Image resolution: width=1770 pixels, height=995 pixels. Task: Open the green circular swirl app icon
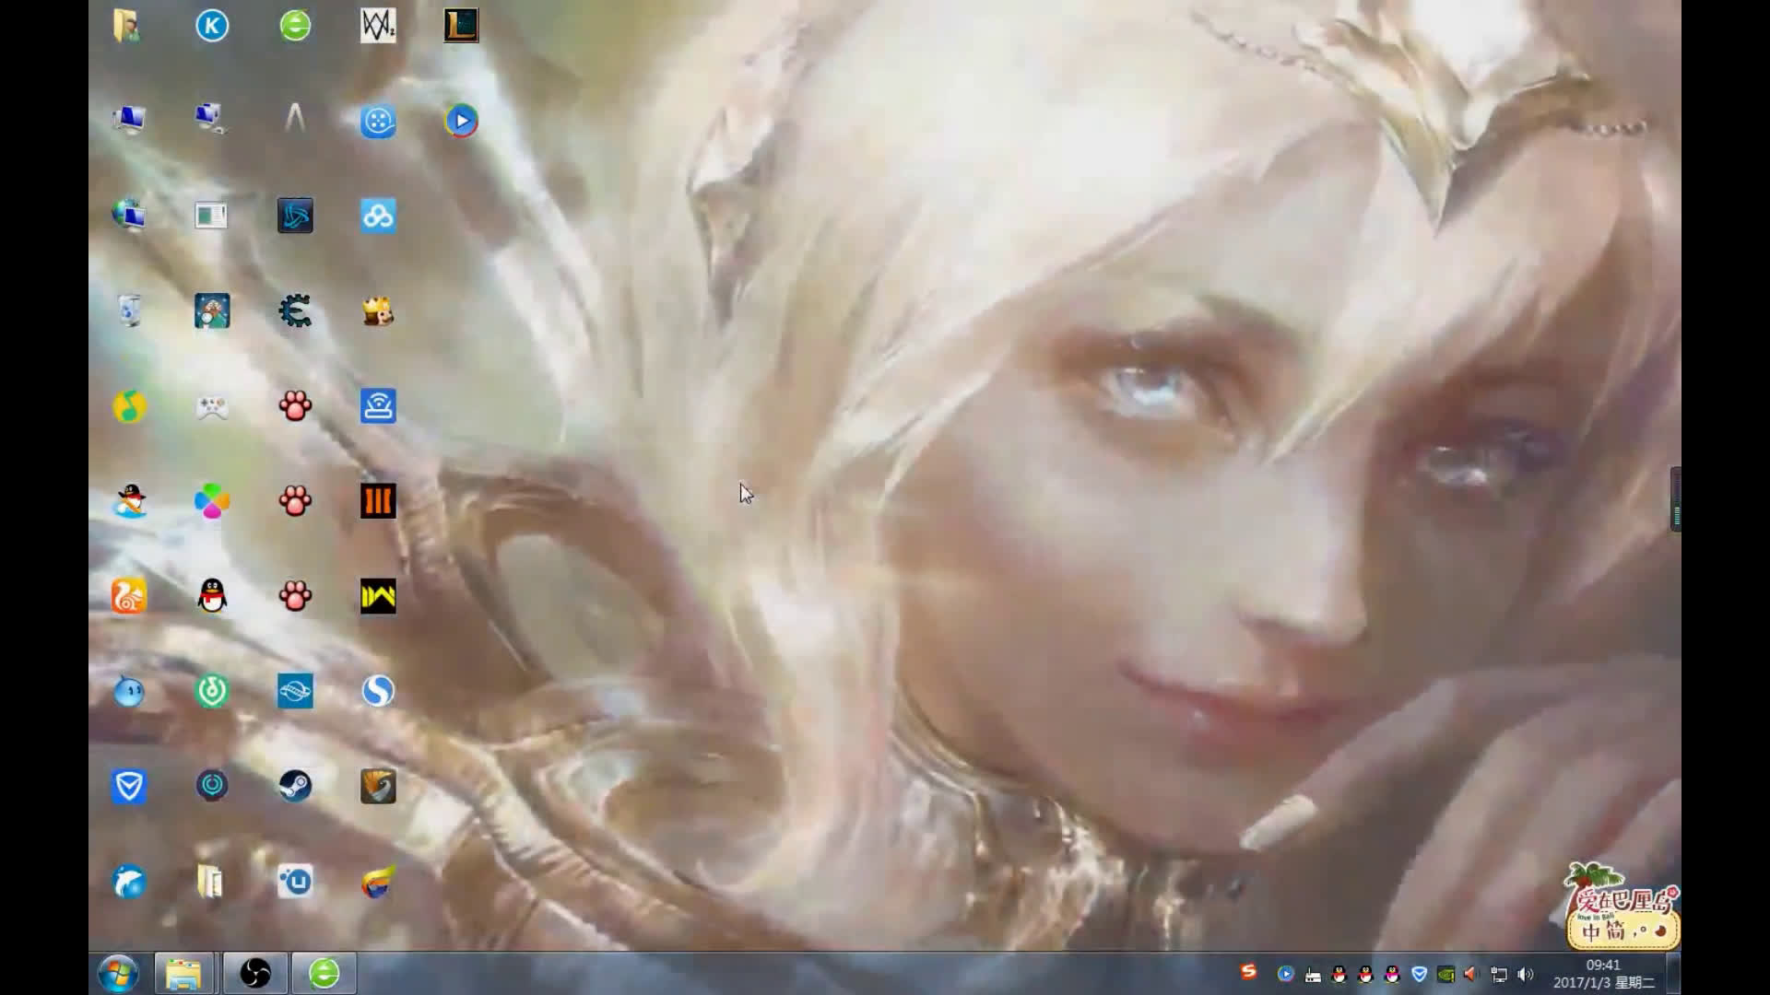tap(212, 691)
